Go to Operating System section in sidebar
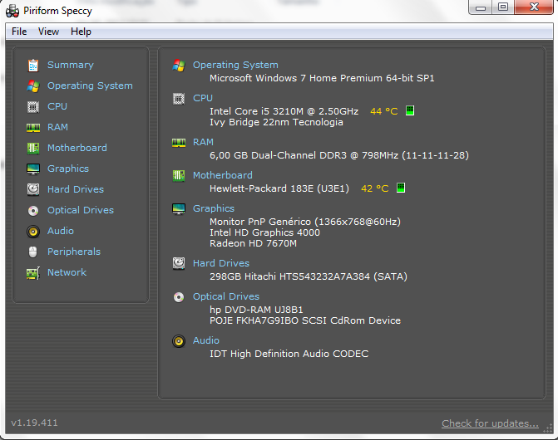This screenshot has width=558, height=440. pyautogui.click(x=90, y=86)
